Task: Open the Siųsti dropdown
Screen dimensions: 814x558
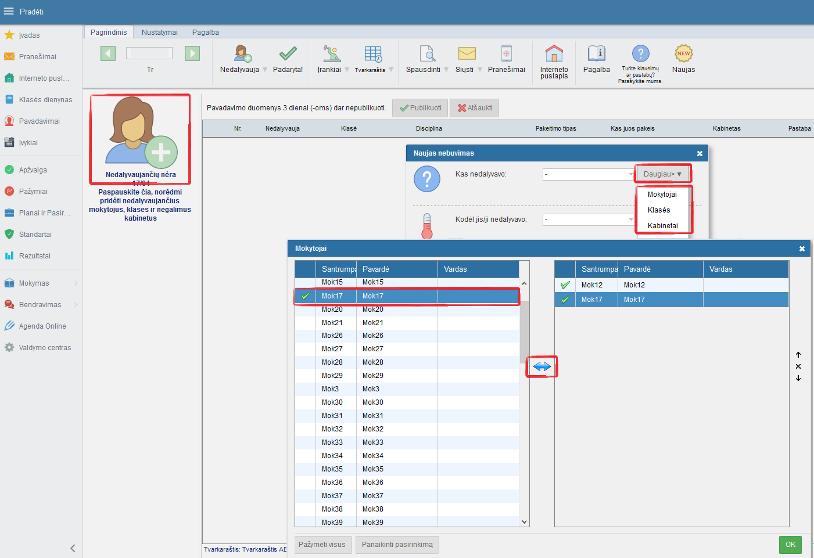Action: (x=480, y=70)
